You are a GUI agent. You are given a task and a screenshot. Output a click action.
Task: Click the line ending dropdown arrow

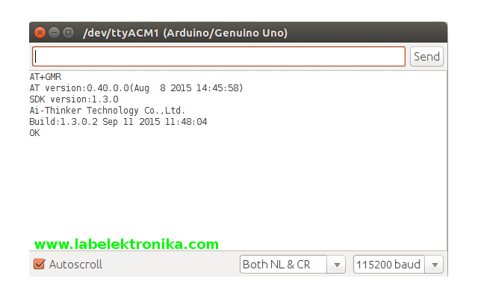click(x=337, y=265)
